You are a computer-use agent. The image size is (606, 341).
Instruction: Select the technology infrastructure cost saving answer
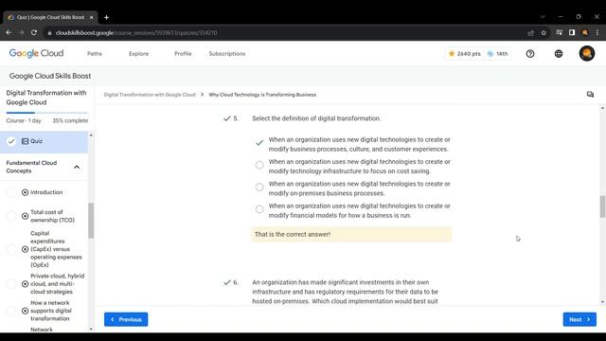coord(259,165)
